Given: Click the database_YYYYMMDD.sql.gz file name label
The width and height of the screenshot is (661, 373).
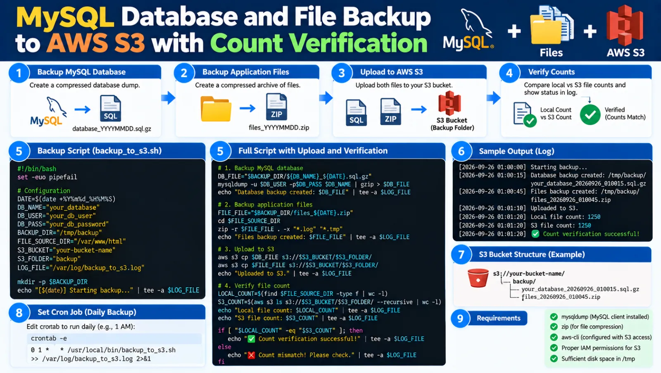Looking at the screenshot, I should tap(112, 129).
